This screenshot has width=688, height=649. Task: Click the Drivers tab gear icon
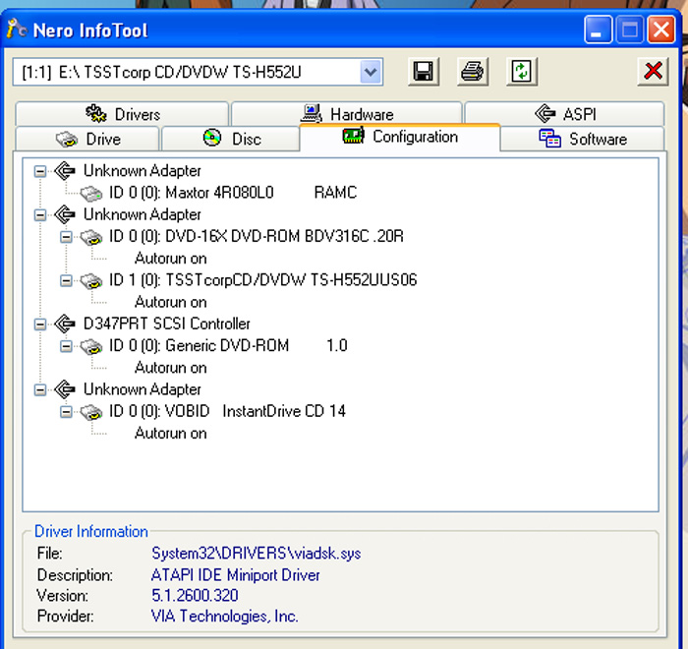click(96, 114)
